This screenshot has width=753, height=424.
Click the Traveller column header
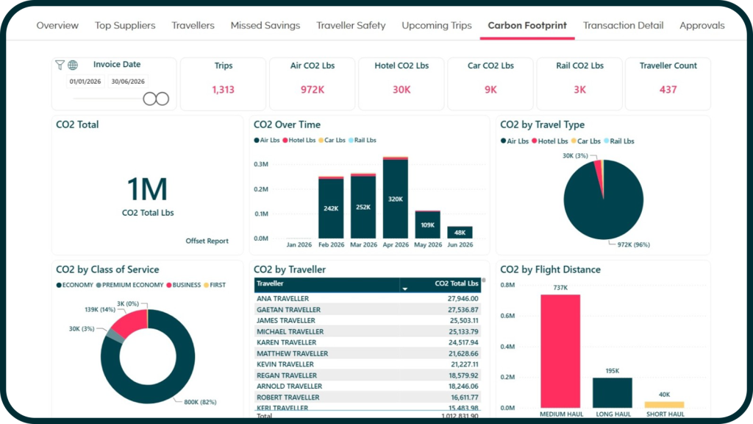pos(326,284)
